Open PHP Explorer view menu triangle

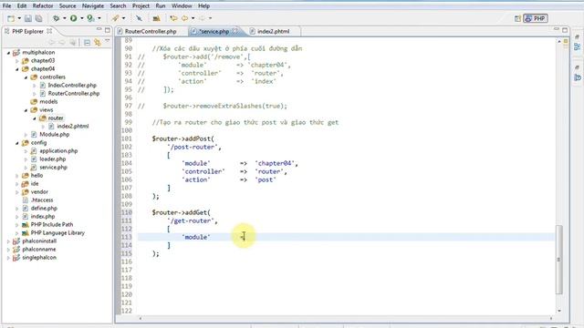(x=108, y=41)
